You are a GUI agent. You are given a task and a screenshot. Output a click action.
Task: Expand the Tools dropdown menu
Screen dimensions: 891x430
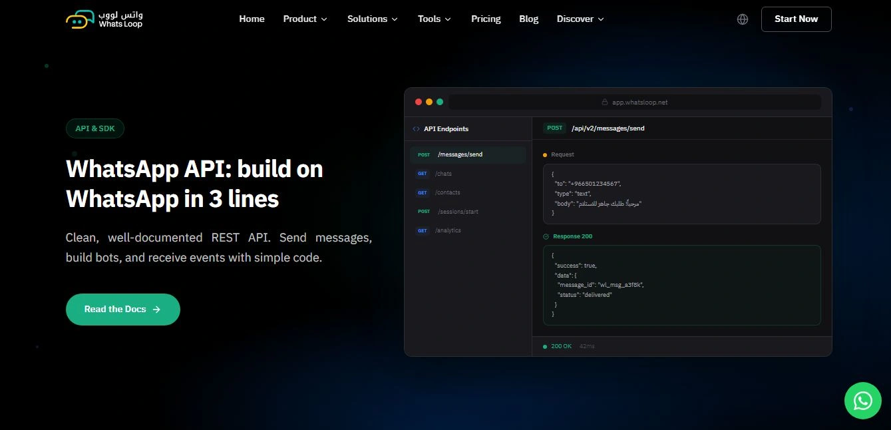click(435, 19)
